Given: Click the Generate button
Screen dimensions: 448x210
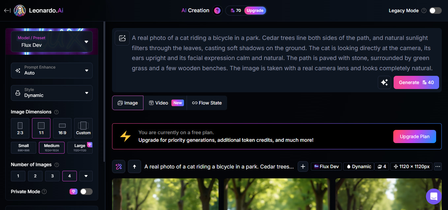Looking at the screenshot, I should [x=416, y=82].
